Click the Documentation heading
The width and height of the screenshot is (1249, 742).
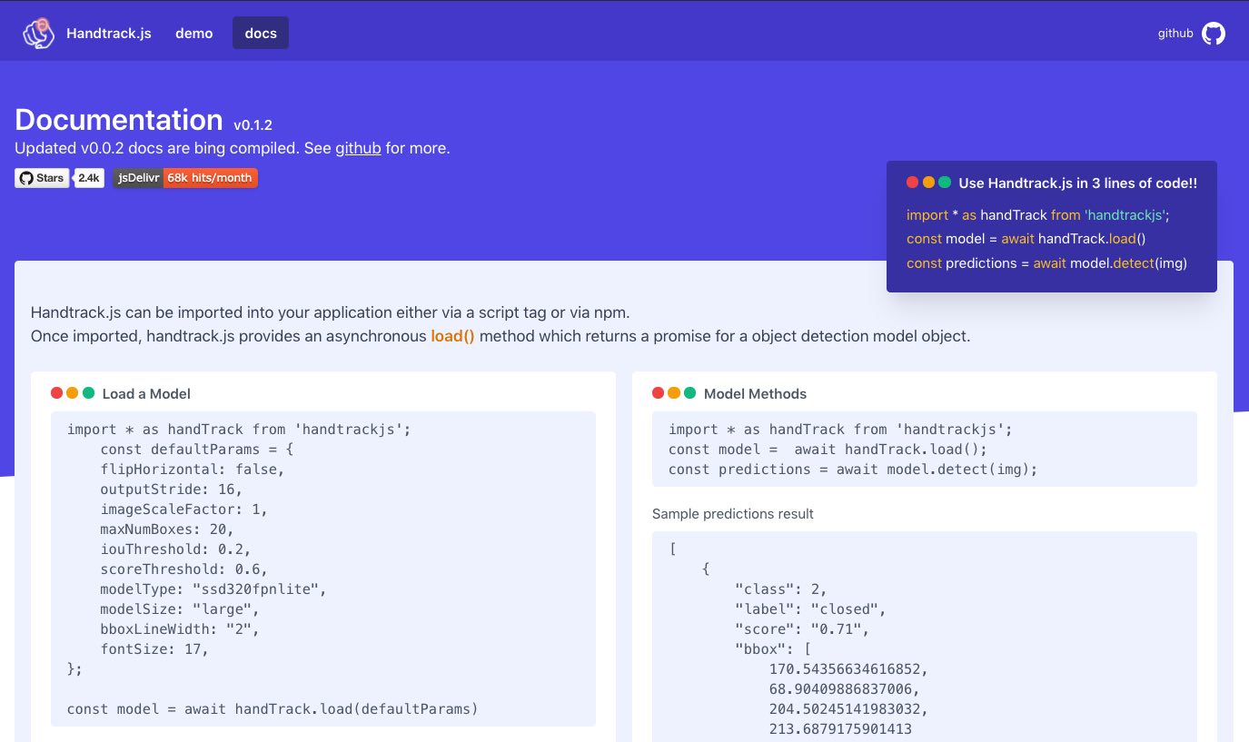tap(119, 120)
